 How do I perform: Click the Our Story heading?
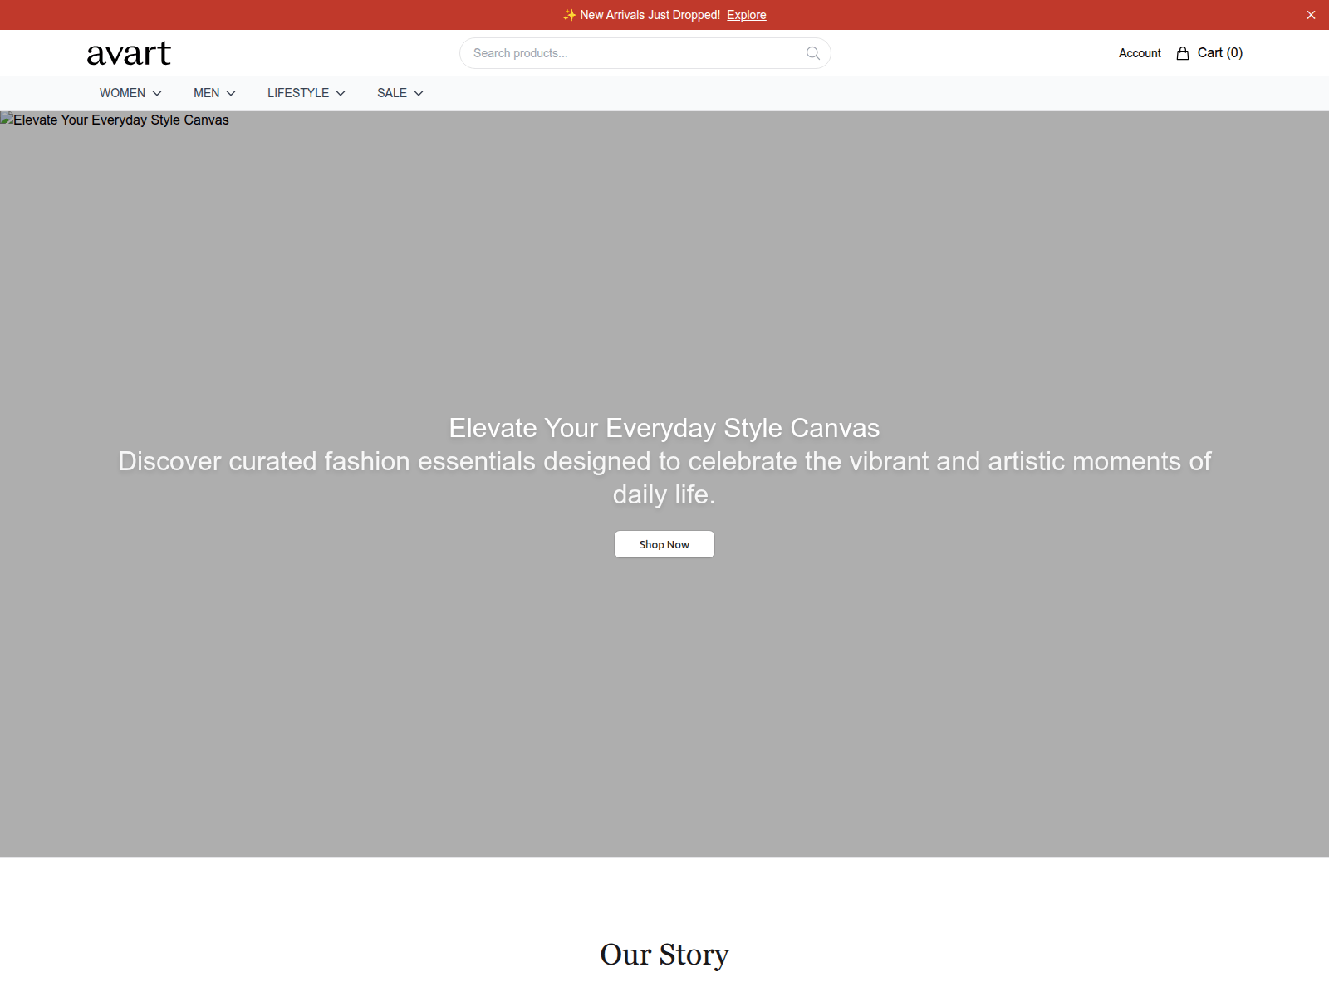point(664,955)
